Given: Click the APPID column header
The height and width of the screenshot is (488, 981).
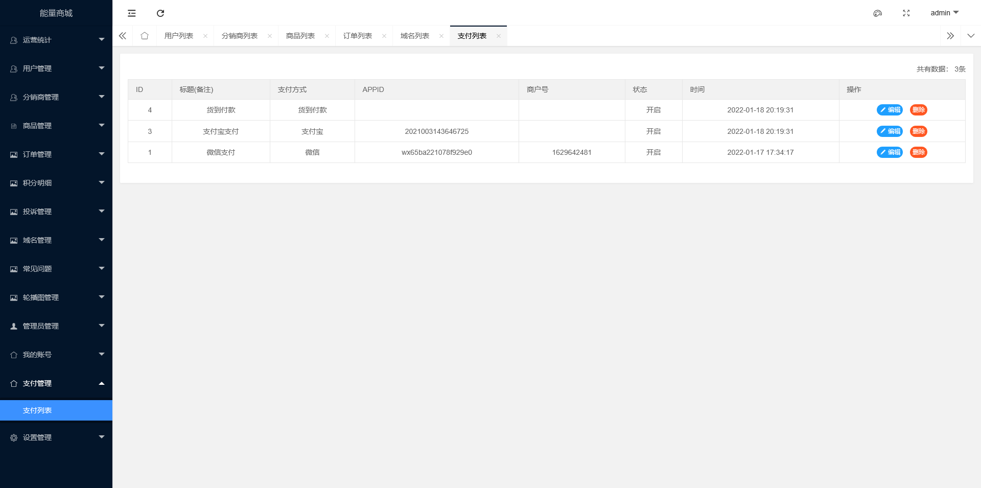Looking at the screenshot, I should 437,89.
